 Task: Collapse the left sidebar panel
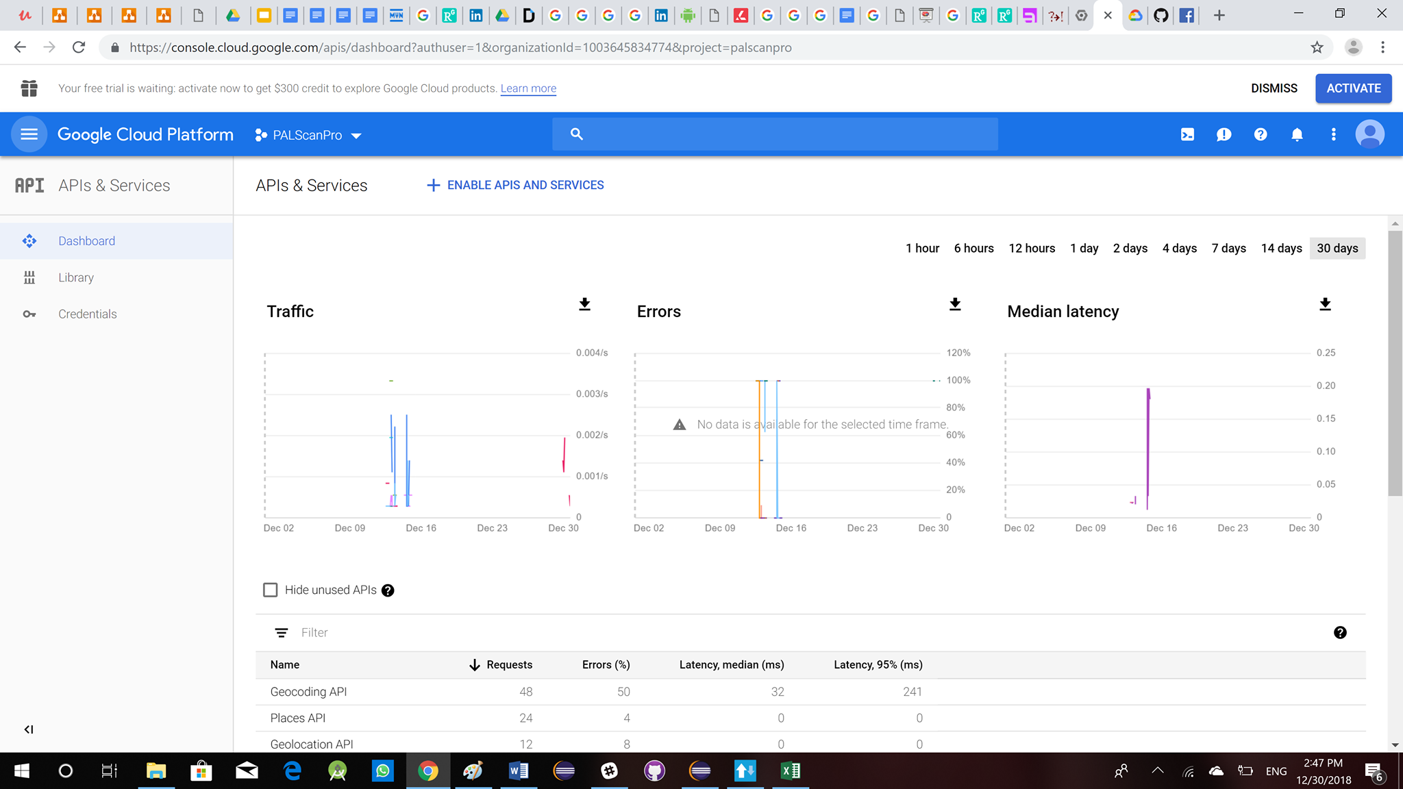[29, 729]
